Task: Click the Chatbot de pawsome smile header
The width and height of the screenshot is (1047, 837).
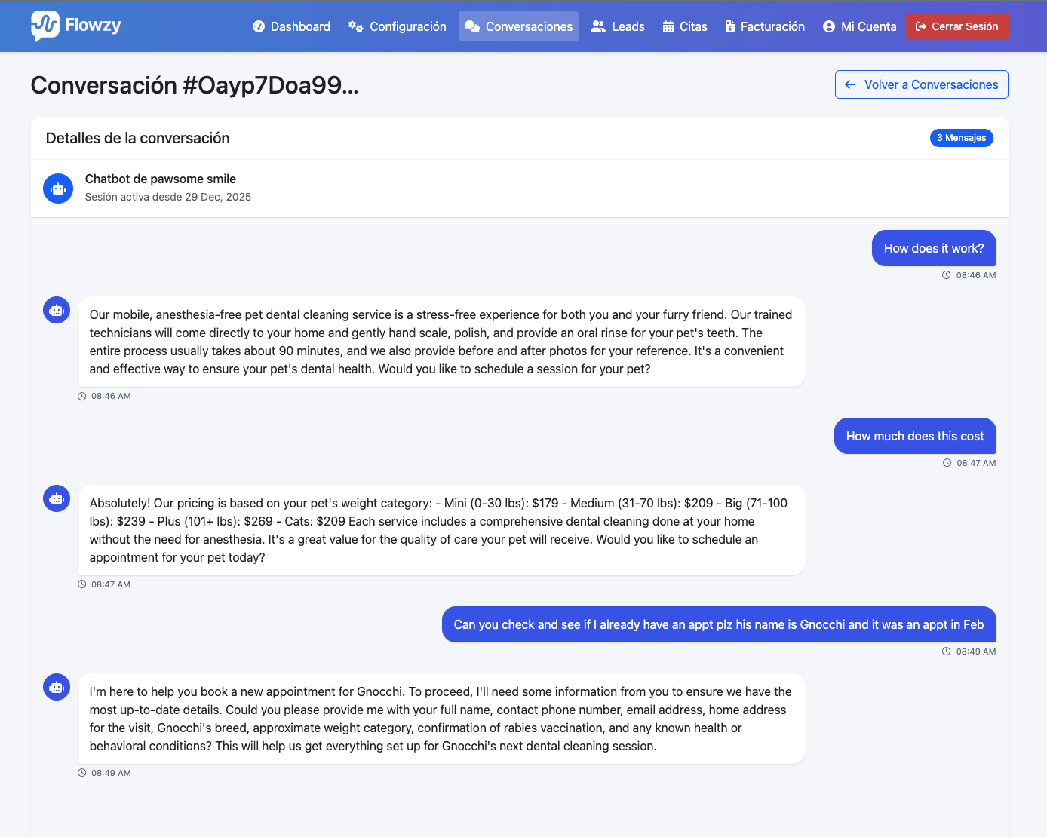Action: tap(161, 179)
